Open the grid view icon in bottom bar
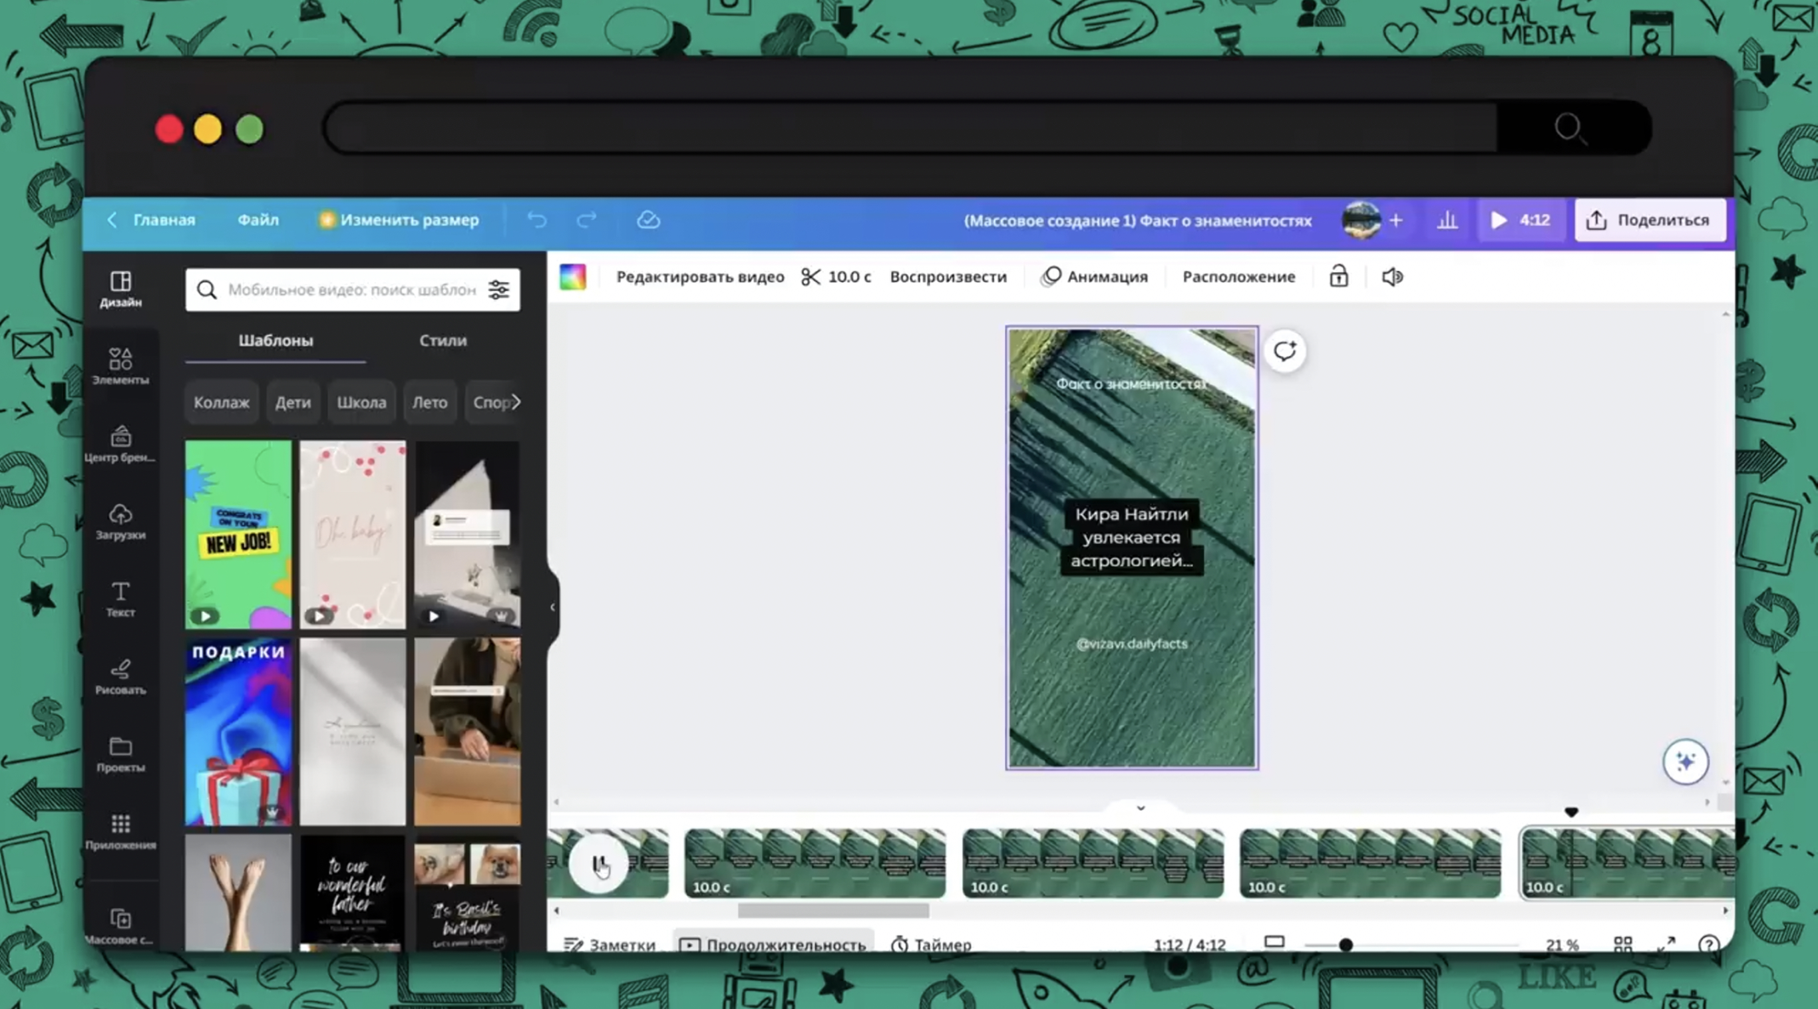Image resolution: width=1818 pixels, height=1009 pixels. tap(1623, 944)
